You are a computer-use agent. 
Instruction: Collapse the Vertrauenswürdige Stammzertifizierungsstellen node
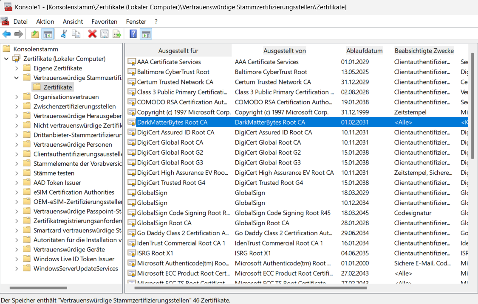click(x=17, y=78)
